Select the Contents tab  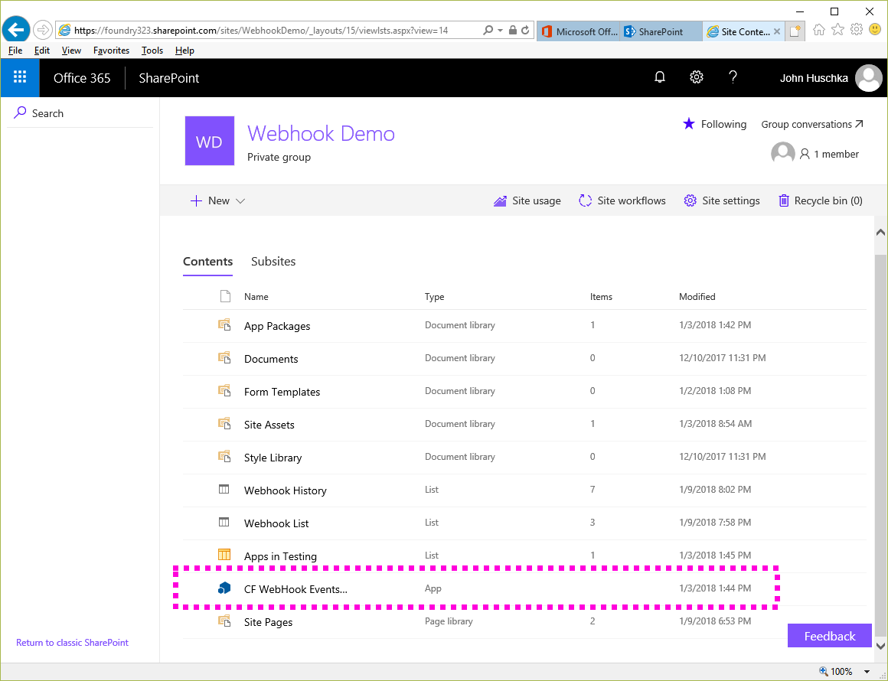point(208,262)
